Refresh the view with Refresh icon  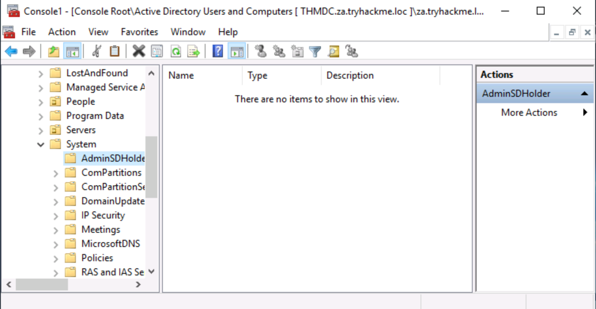(x=175, y=51)
